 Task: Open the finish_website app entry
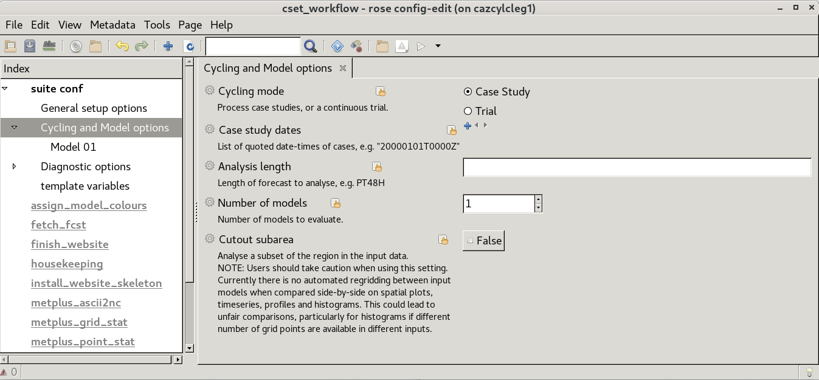point(70,244)
